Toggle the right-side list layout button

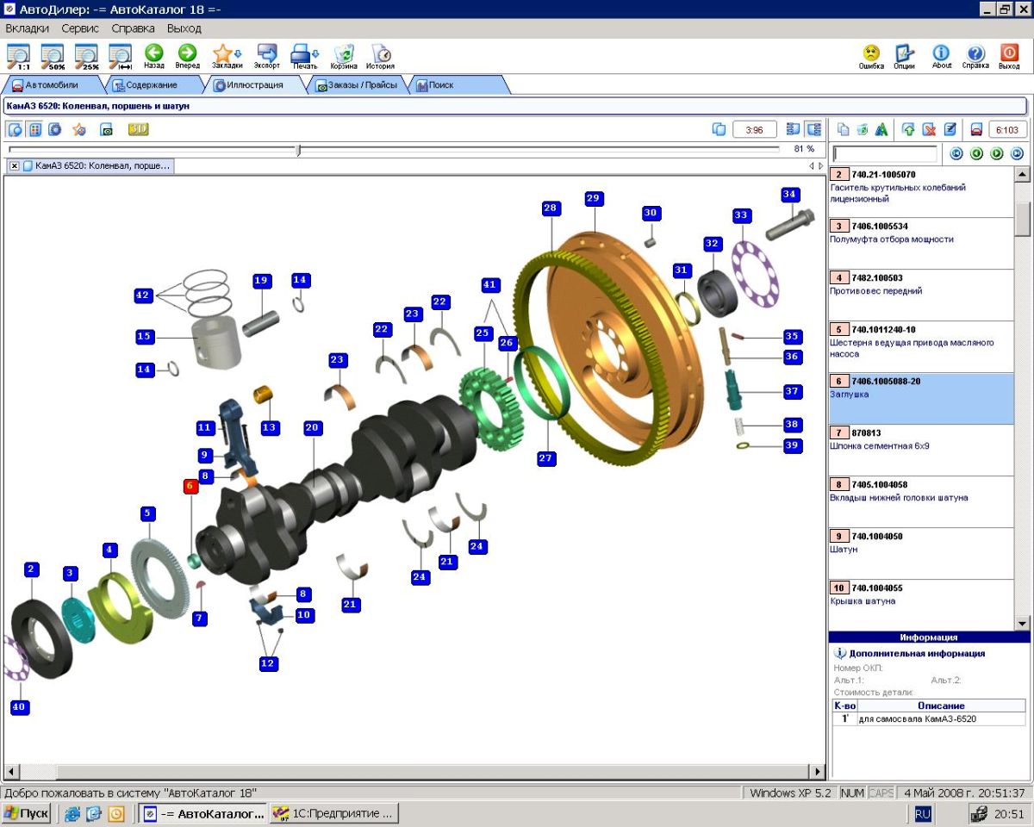813,129
